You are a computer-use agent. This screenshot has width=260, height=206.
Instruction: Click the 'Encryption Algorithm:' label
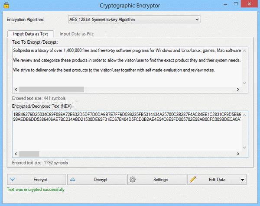pos(26,19)
